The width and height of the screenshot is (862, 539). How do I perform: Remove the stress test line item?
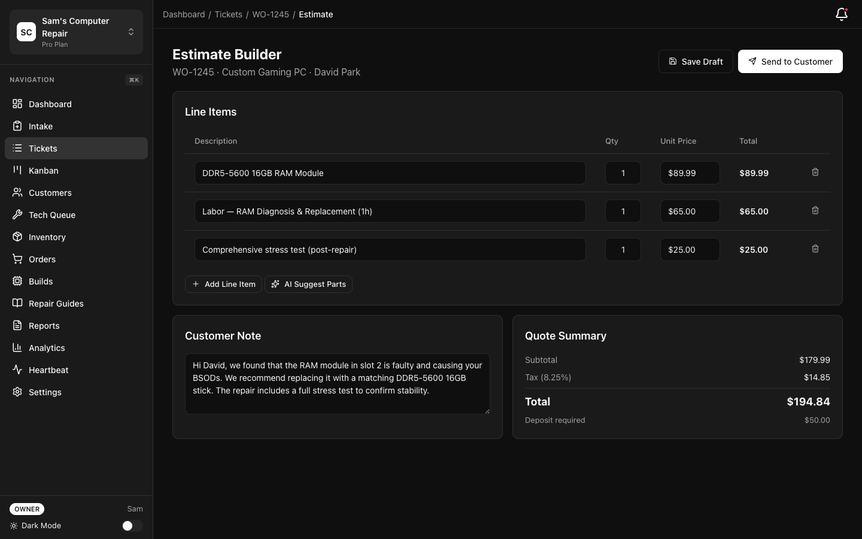tap(815, 249)
